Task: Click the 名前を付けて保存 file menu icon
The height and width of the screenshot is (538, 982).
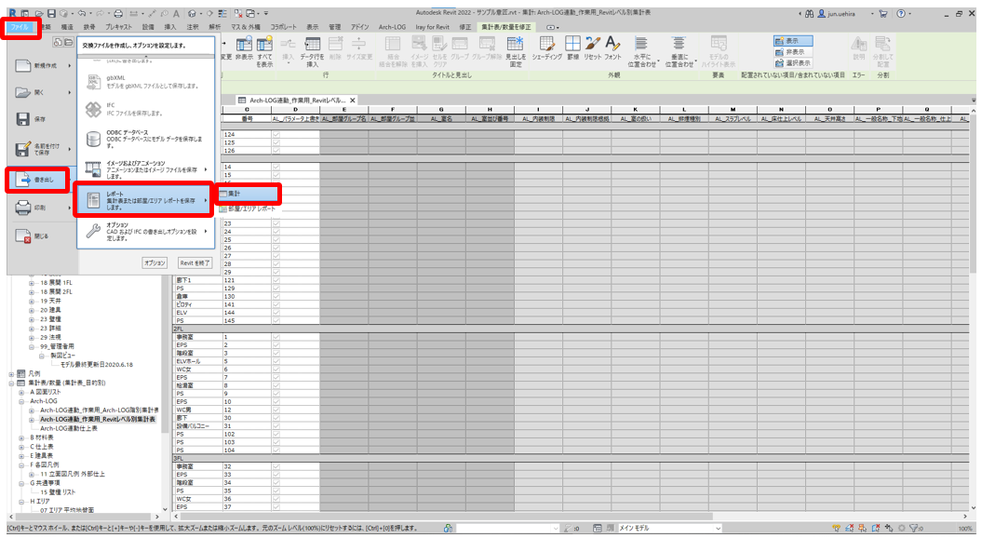Action: [x=22, y=149]
